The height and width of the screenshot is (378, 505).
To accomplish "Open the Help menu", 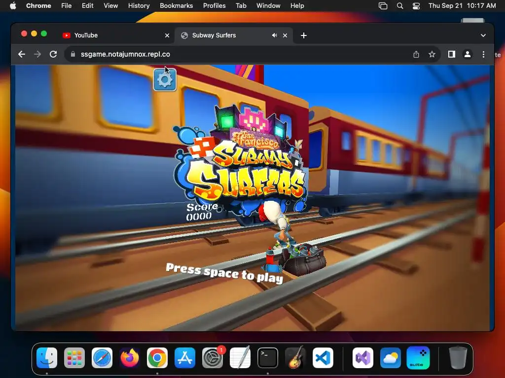I will pos(297,6).
